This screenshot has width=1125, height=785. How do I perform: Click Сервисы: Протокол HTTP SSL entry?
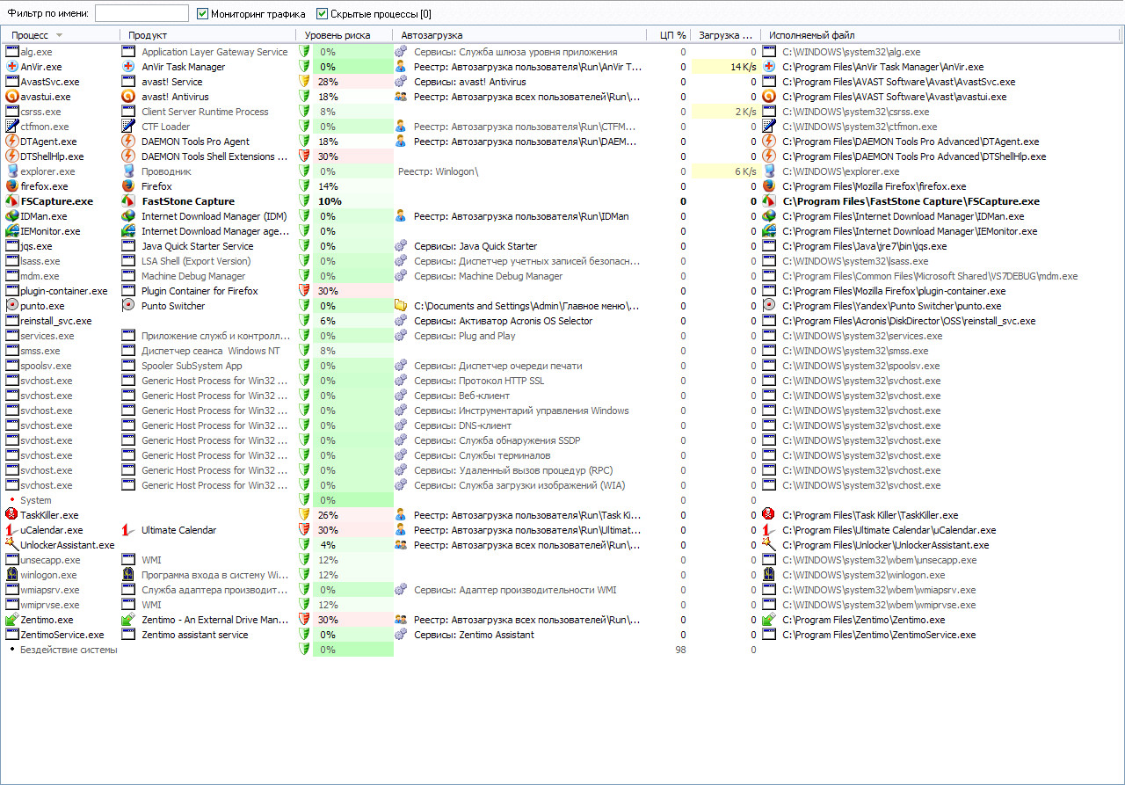(479, 381)
